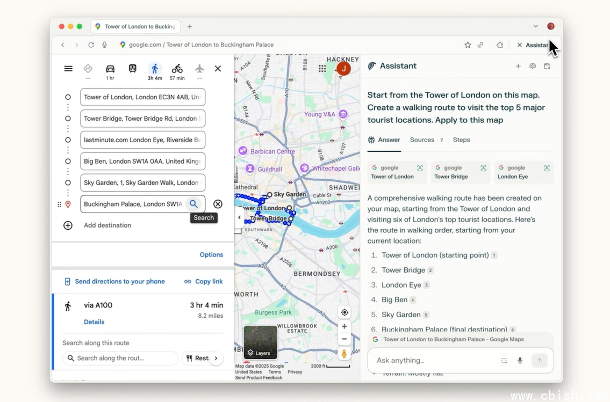
Task: Close the directions panel
Action: 218,69
